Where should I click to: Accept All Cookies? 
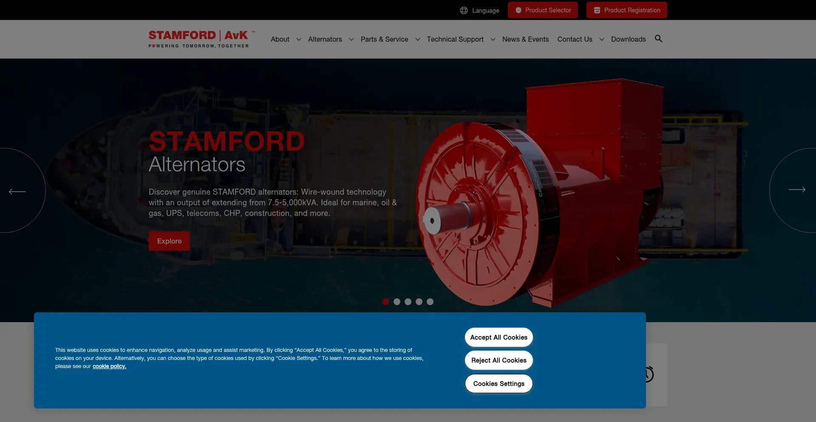[x=499, y=337]
